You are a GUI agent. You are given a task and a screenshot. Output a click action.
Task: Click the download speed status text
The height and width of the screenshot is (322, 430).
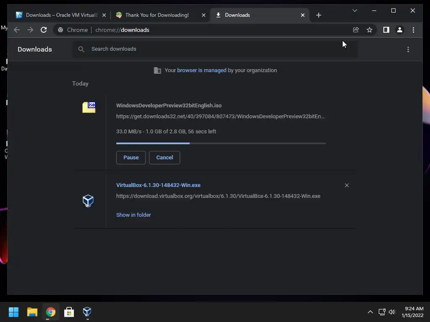(166, 131)
